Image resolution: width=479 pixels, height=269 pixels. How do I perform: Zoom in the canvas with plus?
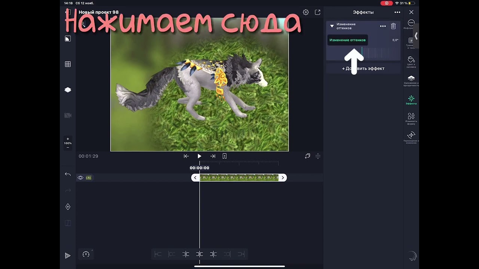68,139
